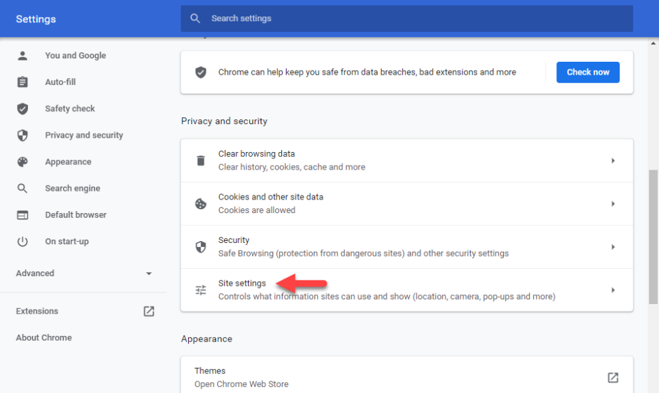Click the "Open Chrome Web Store" text
Viewport: 659px width, 393px height.
click(x=241, y=384)
